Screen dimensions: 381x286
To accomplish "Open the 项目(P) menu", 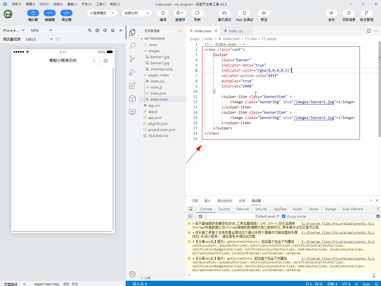I will [x=17, y=4].
